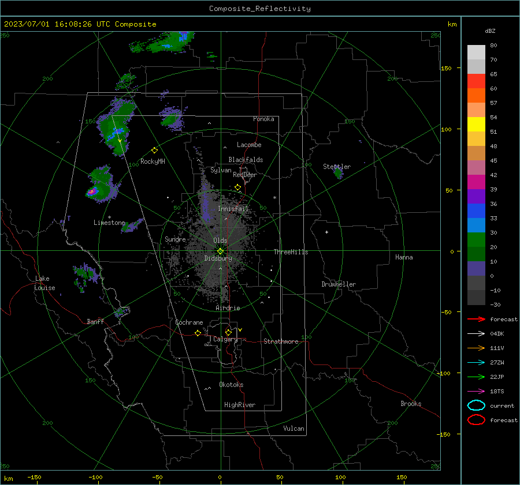Select the 80 dBZ white color swatch

476,52
